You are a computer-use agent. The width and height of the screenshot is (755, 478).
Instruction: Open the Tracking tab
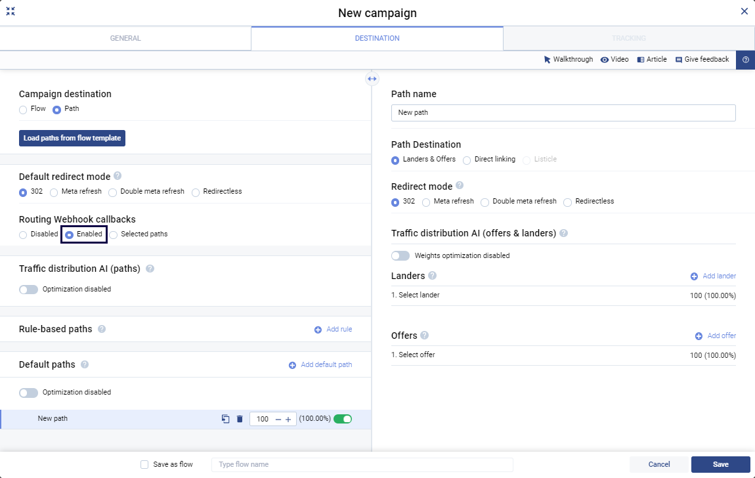[x=628, y=38]
